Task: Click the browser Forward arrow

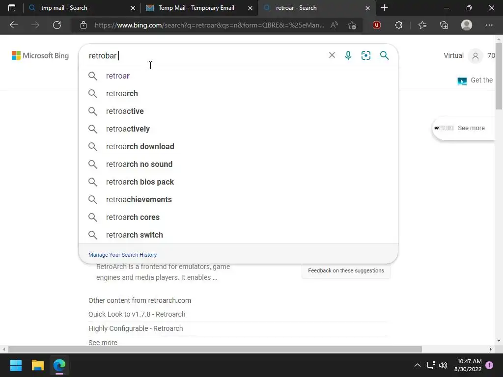Action: point(35,25)
